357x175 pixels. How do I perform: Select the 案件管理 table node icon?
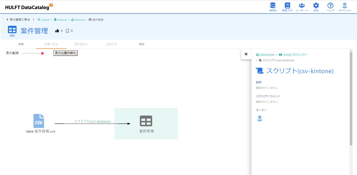[x=146, y=121]
